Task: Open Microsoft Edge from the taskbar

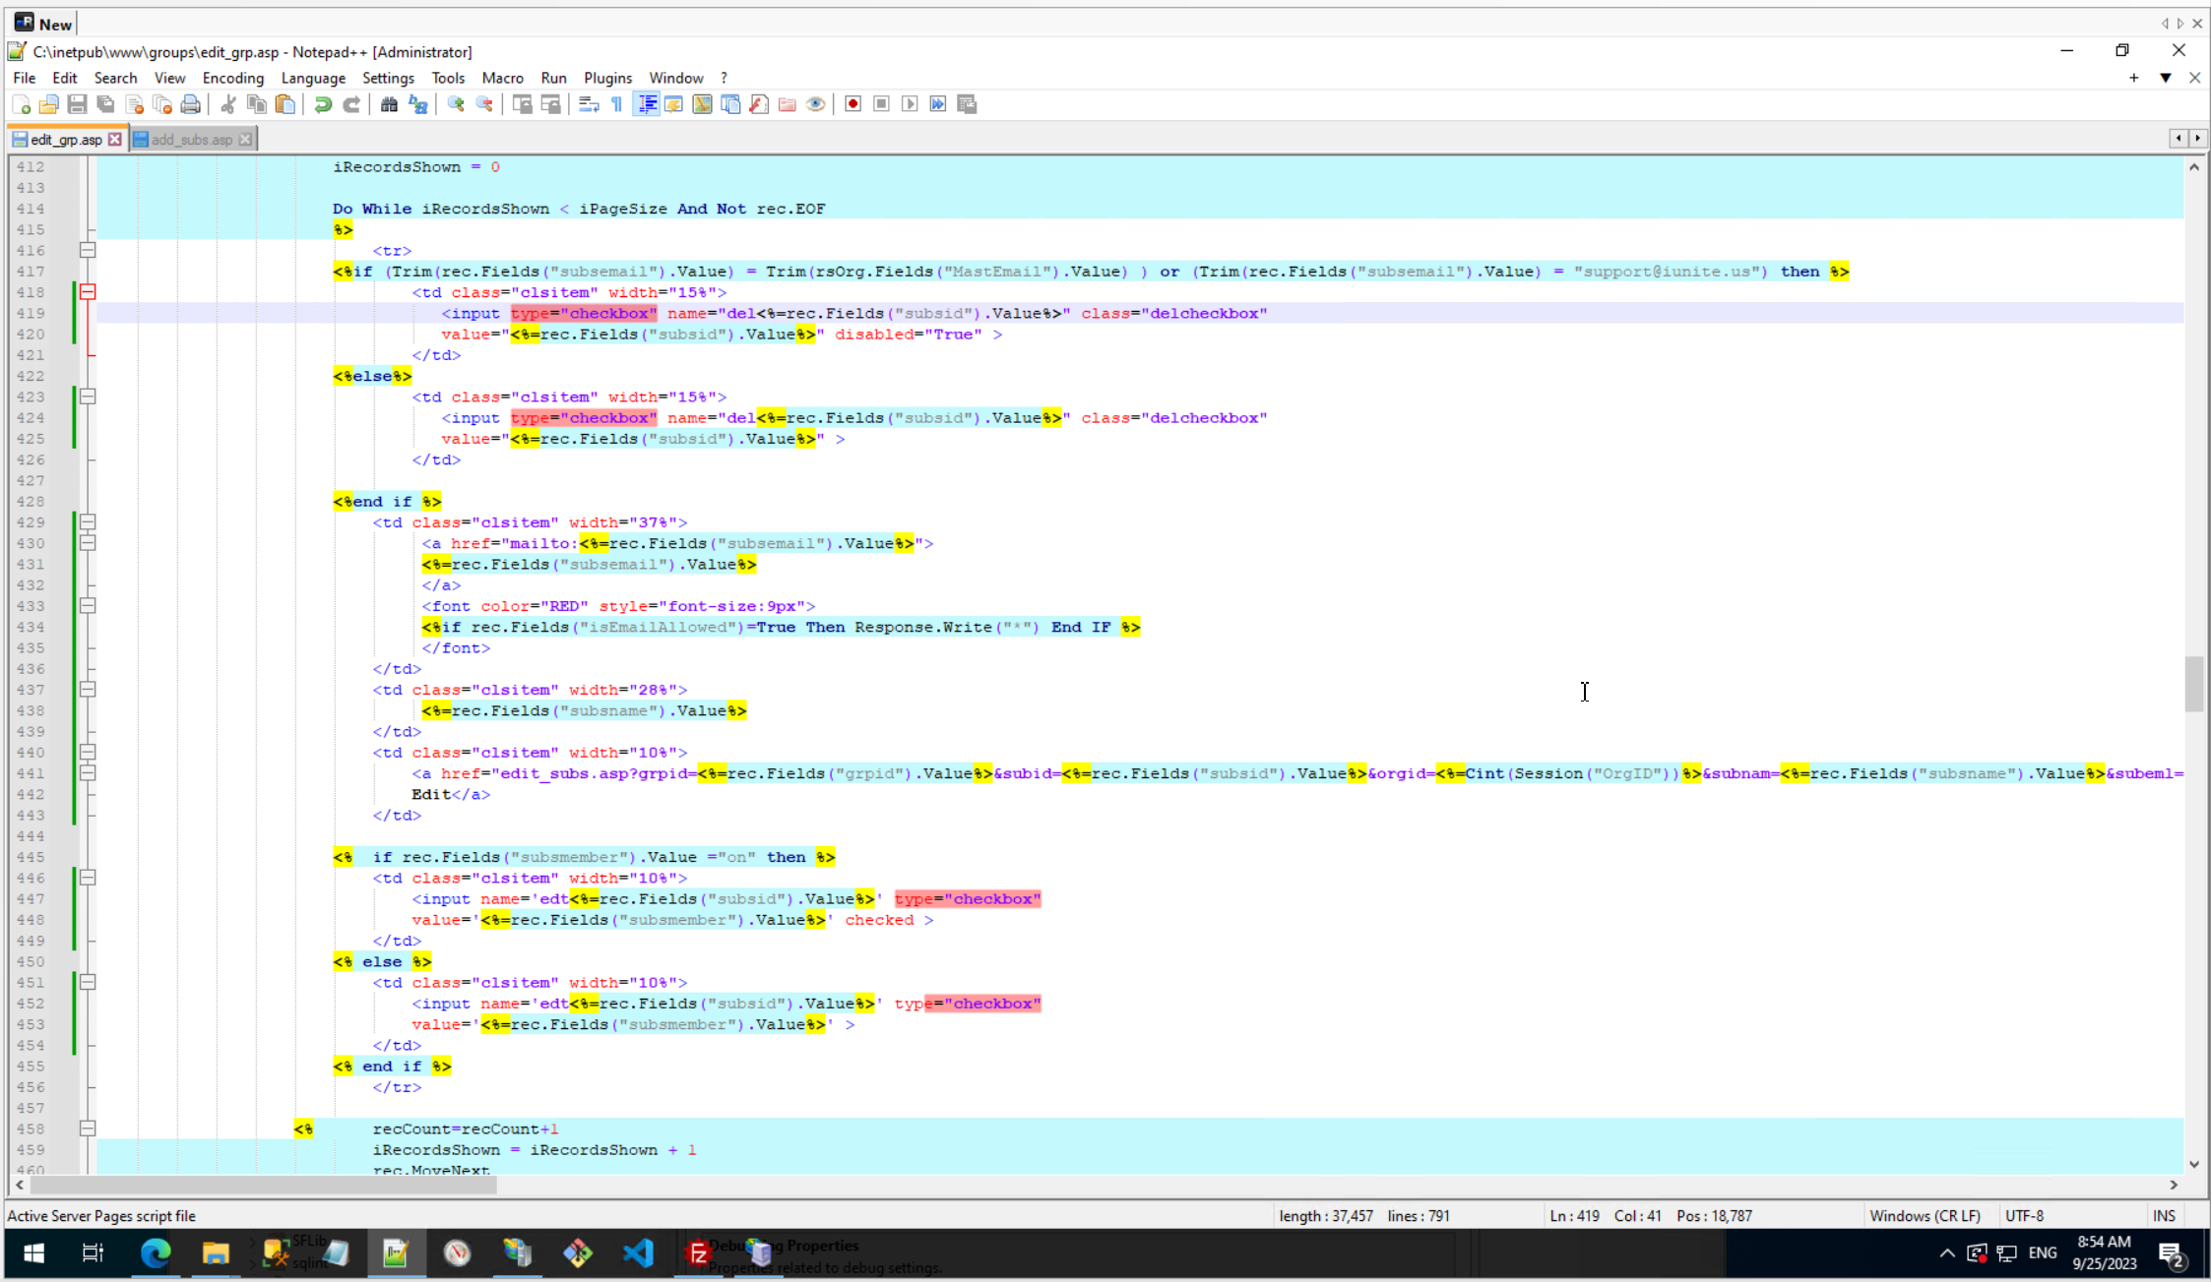Action: (x=155, y=1253)
